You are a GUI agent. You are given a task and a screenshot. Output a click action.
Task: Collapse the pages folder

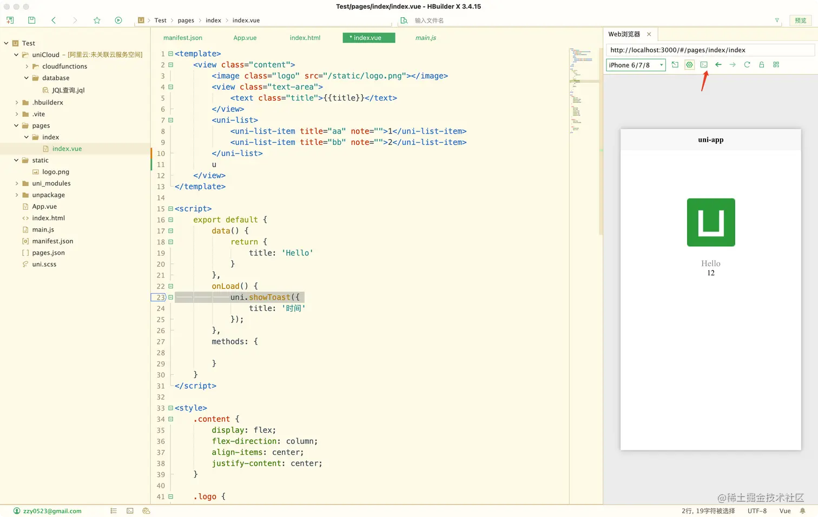click(x=16, y=125)
